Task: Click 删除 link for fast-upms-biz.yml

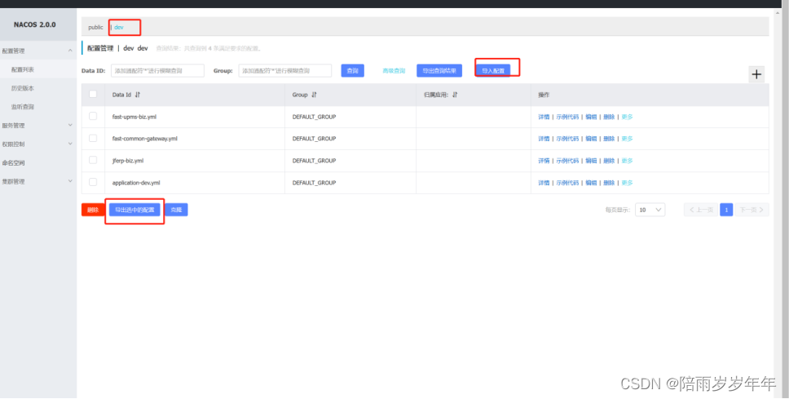Action: coord(609,117)
